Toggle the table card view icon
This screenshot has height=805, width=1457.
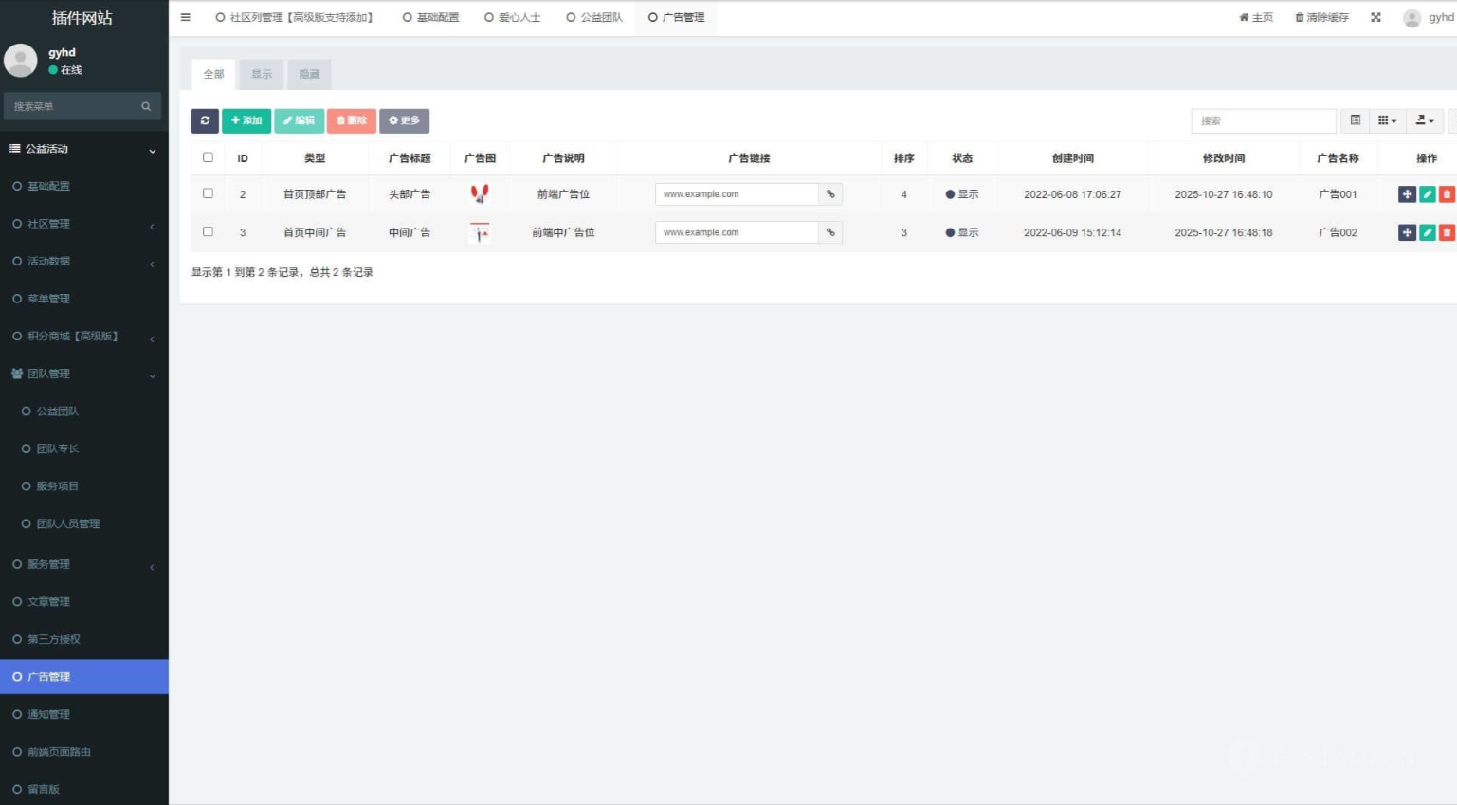pyautogui.click(x=1356, y=120)
